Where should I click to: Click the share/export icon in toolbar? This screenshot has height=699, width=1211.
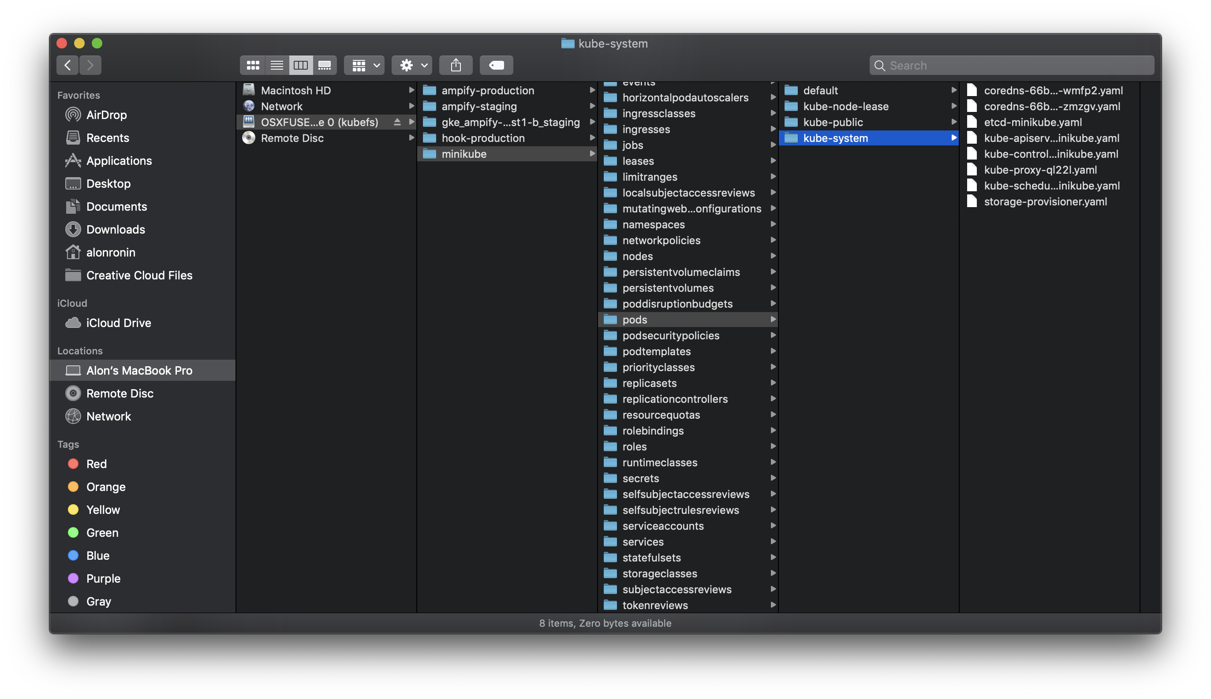tap(454, 64)
